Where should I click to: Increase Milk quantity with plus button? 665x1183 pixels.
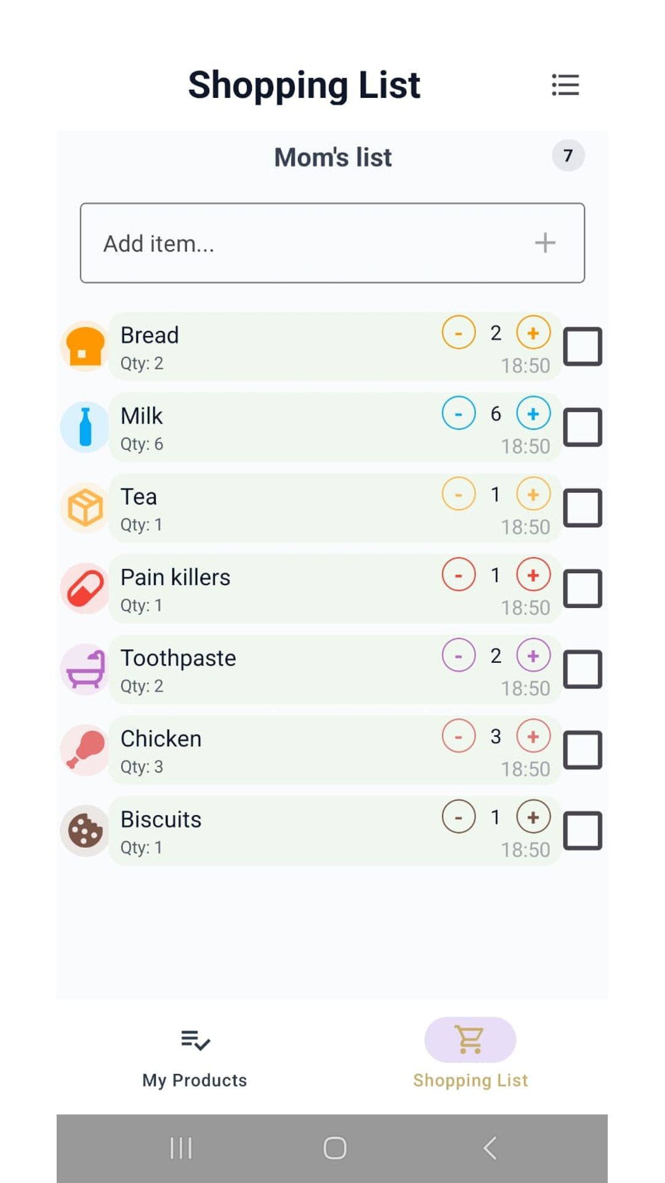click(533, 413)
